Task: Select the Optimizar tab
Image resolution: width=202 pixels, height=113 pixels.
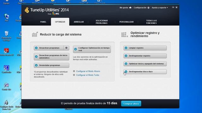Action: click(x=60, y=22)
